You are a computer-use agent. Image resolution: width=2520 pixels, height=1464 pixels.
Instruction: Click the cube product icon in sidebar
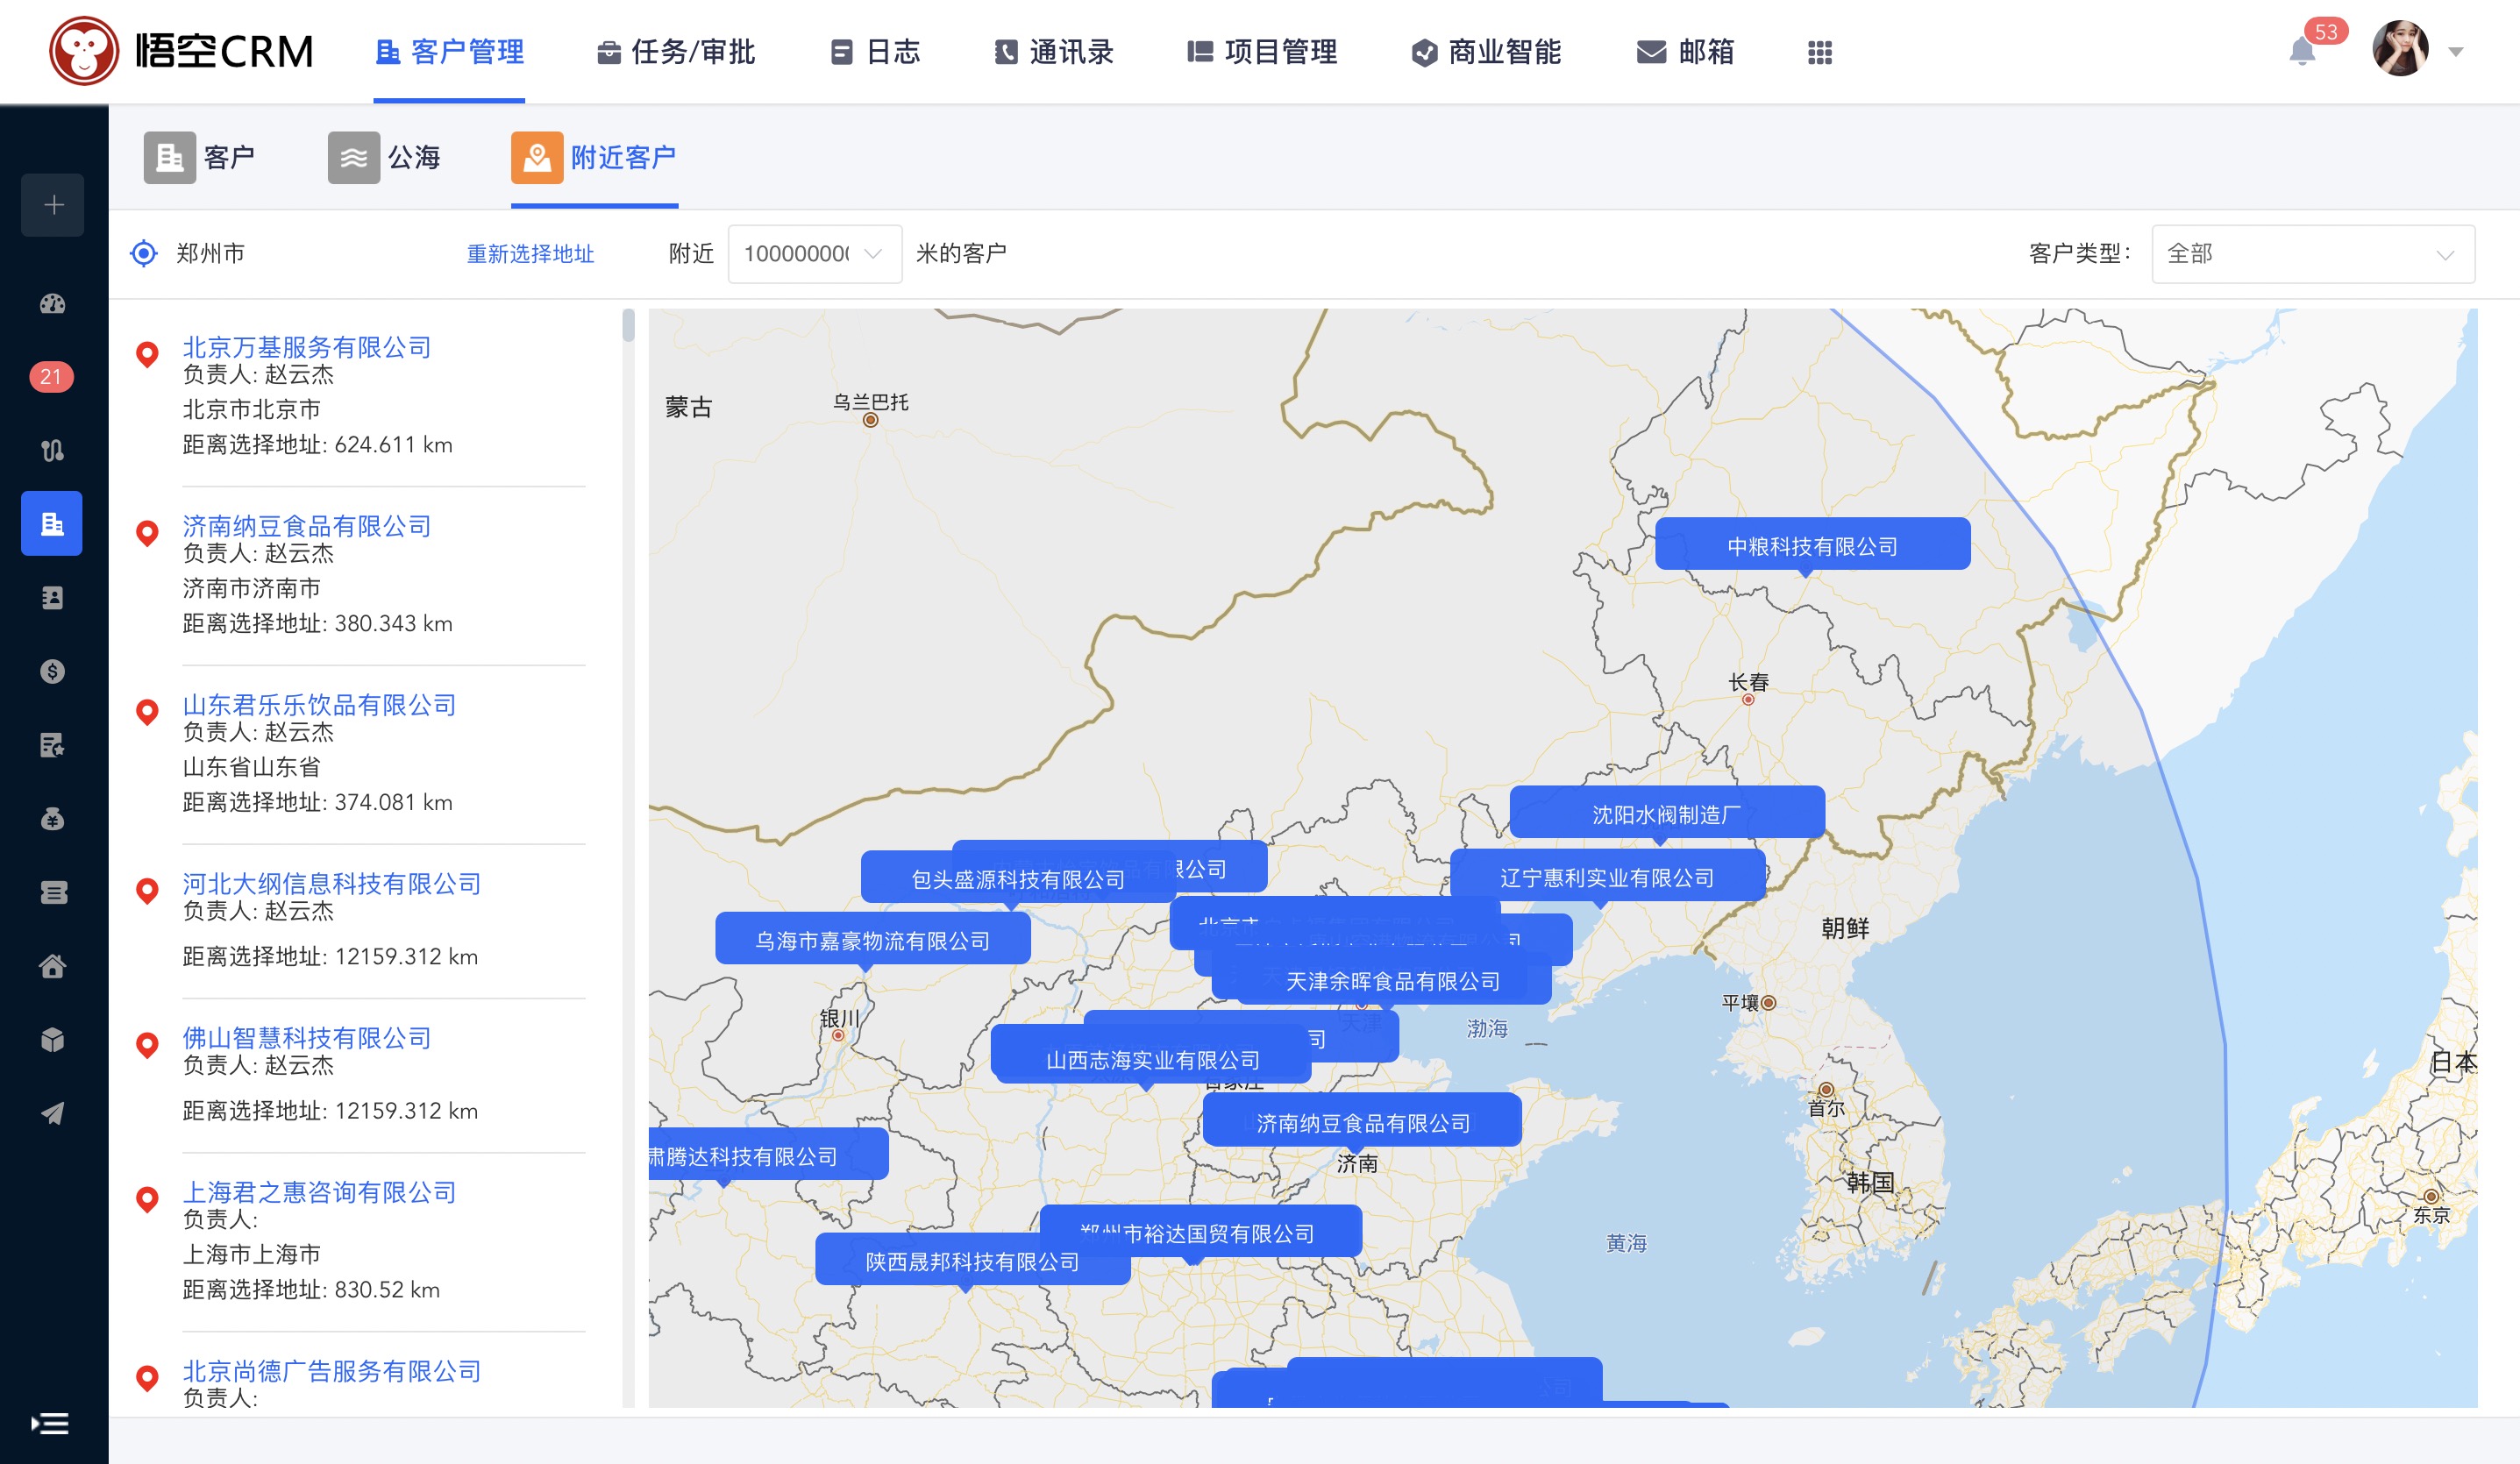(52, 1040)
